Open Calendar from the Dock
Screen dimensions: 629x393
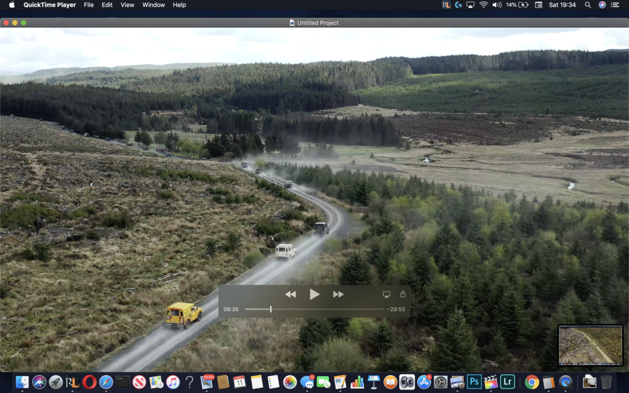point(240,382)
